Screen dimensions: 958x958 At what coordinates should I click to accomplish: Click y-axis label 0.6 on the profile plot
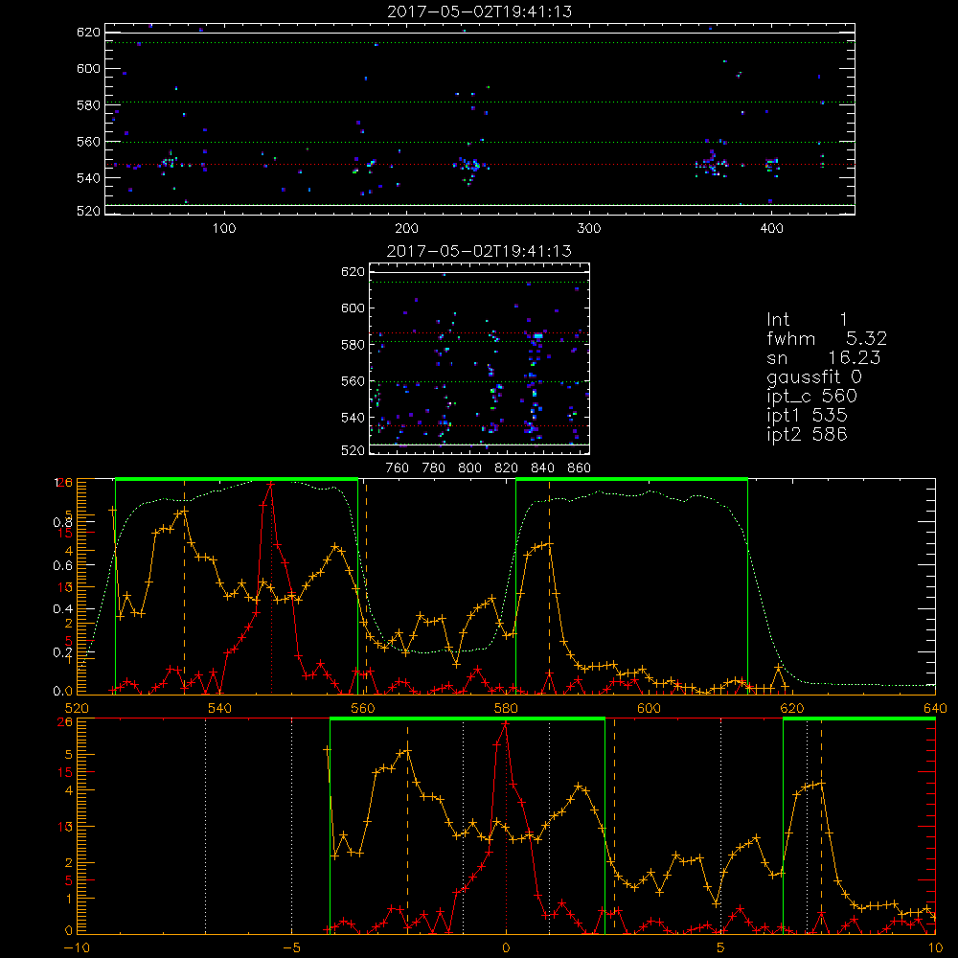coord(62,566)
